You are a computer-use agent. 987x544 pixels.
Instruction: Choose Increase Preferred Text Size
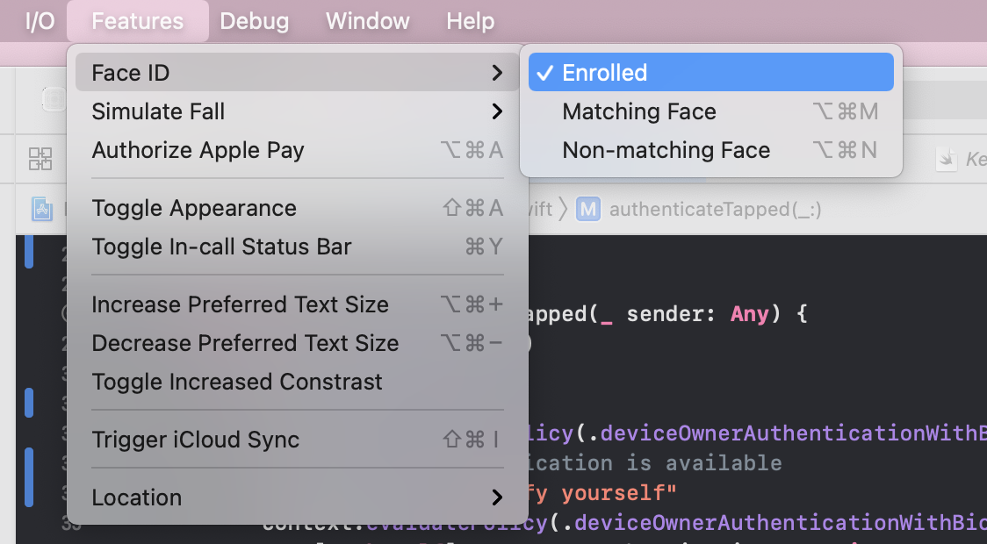point(298,304)
